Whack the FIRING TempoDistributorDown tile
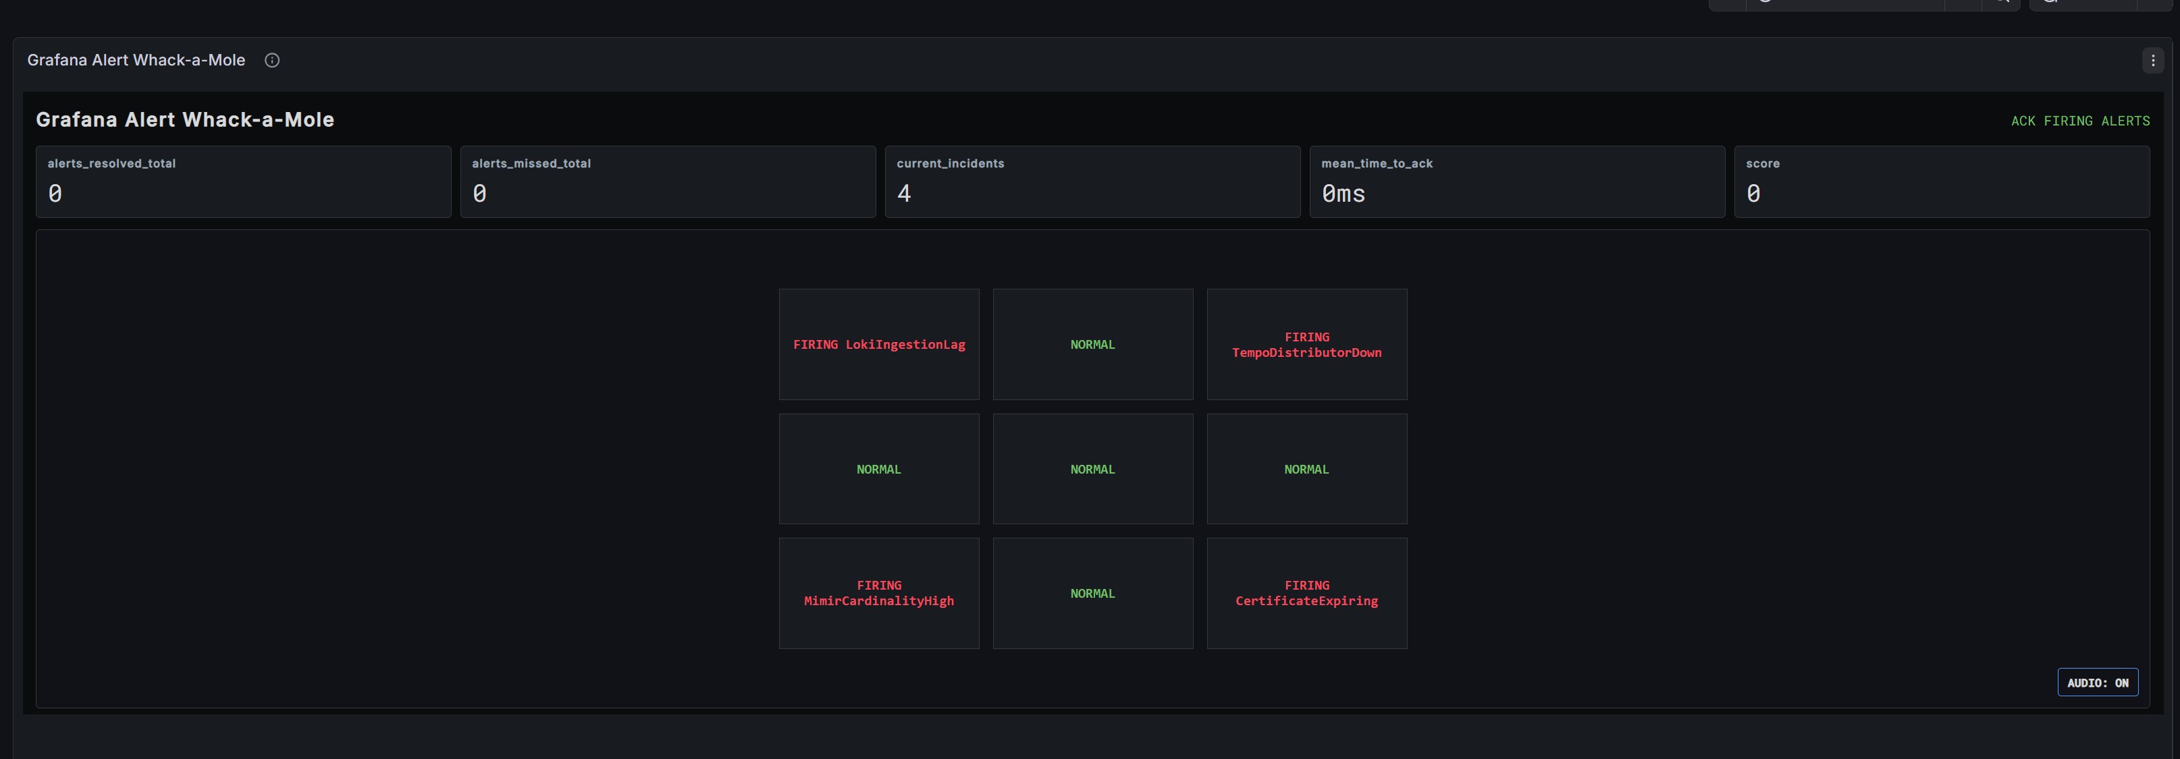This screenshot has width=2180, height=759. click(1306, 344)
